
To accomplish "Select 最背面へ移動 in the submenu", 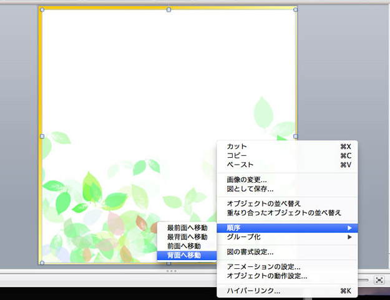I will tap(187, 237).
